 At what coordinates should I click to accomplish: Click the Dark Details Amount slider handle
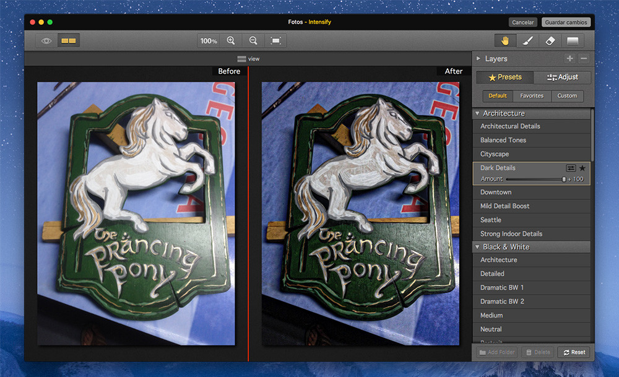564,180
